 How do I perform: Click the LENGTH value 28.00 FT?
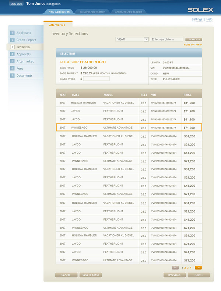point(168,63)
